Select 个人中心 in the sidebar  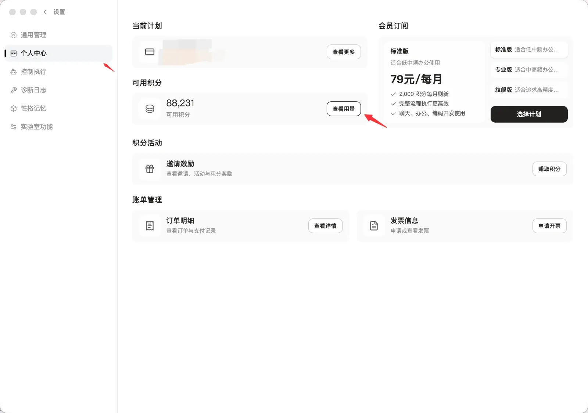(59, 53)
